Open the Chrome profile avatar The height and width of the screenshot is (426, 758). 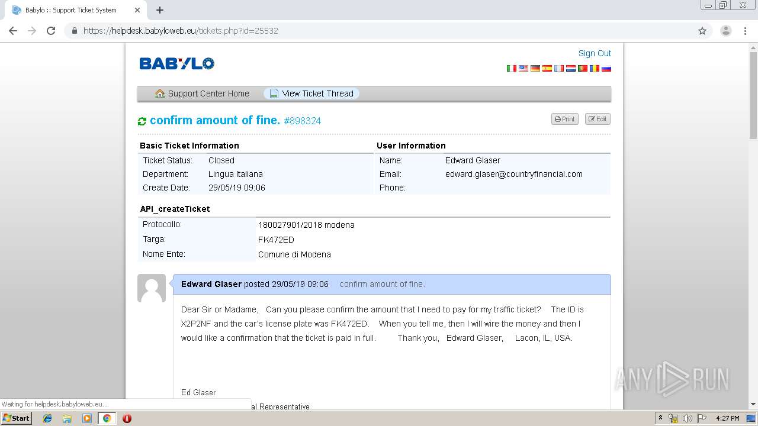pyautogui.click(x=726, y=31)
